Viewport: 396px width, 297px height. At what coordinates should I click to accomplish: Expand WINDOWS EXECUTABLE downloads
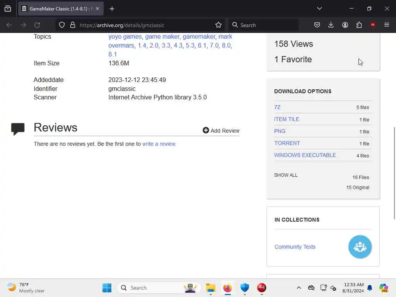tap(305, 155)
